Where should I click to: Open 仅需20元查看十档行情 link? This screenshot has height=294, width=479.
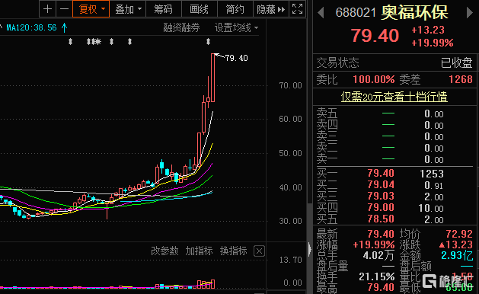(394, 97)
